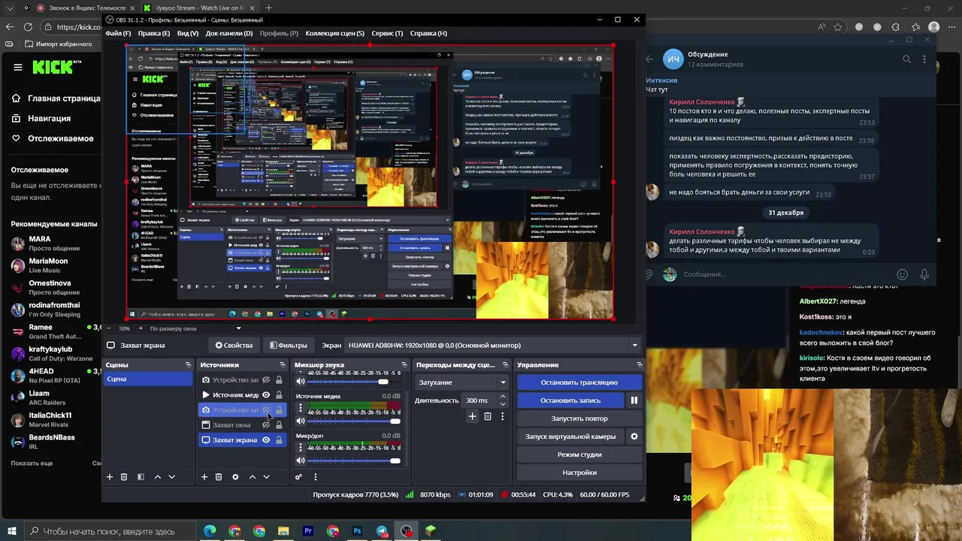Move source down arrow in Источники panel
Screen dimensions: 962x541
266,477
